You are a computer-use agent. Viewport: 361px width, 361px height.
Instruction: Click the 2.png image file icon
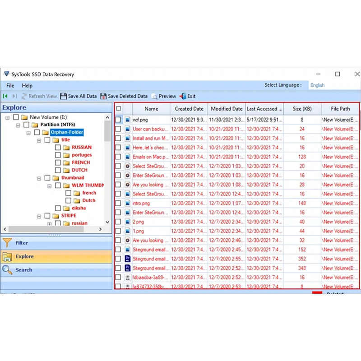[128, 222]
